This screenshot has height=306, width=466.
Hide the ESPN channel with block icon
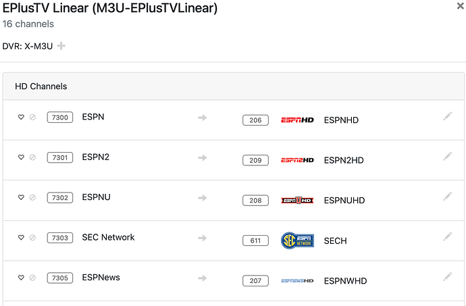click(32, 118)
